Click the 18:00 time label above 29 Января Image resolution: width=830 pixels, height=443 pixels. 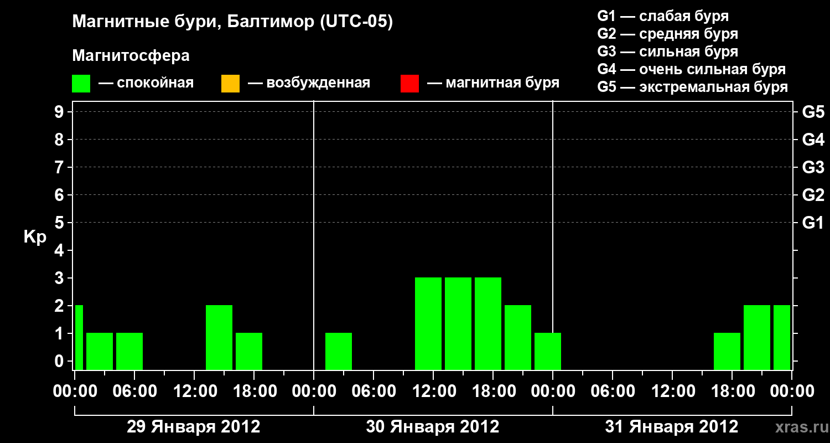point(254,392)
